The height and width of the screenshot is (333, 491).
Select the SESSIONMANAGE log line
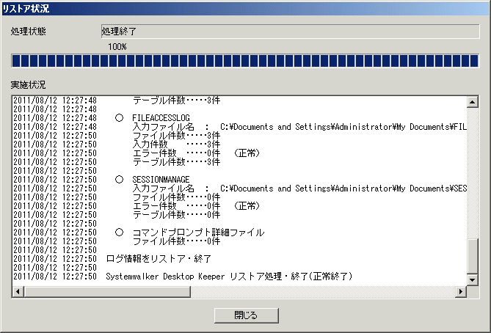tap(161, 180)
